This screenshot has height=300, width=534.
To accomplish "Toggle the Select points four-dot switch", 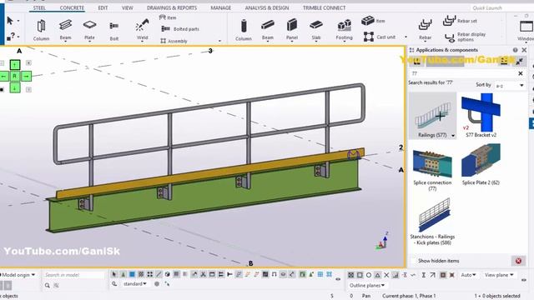I will point(150,274).
